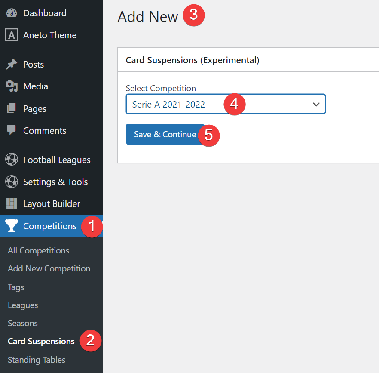Click the Layout Builder grid icon

click(11, 203)
